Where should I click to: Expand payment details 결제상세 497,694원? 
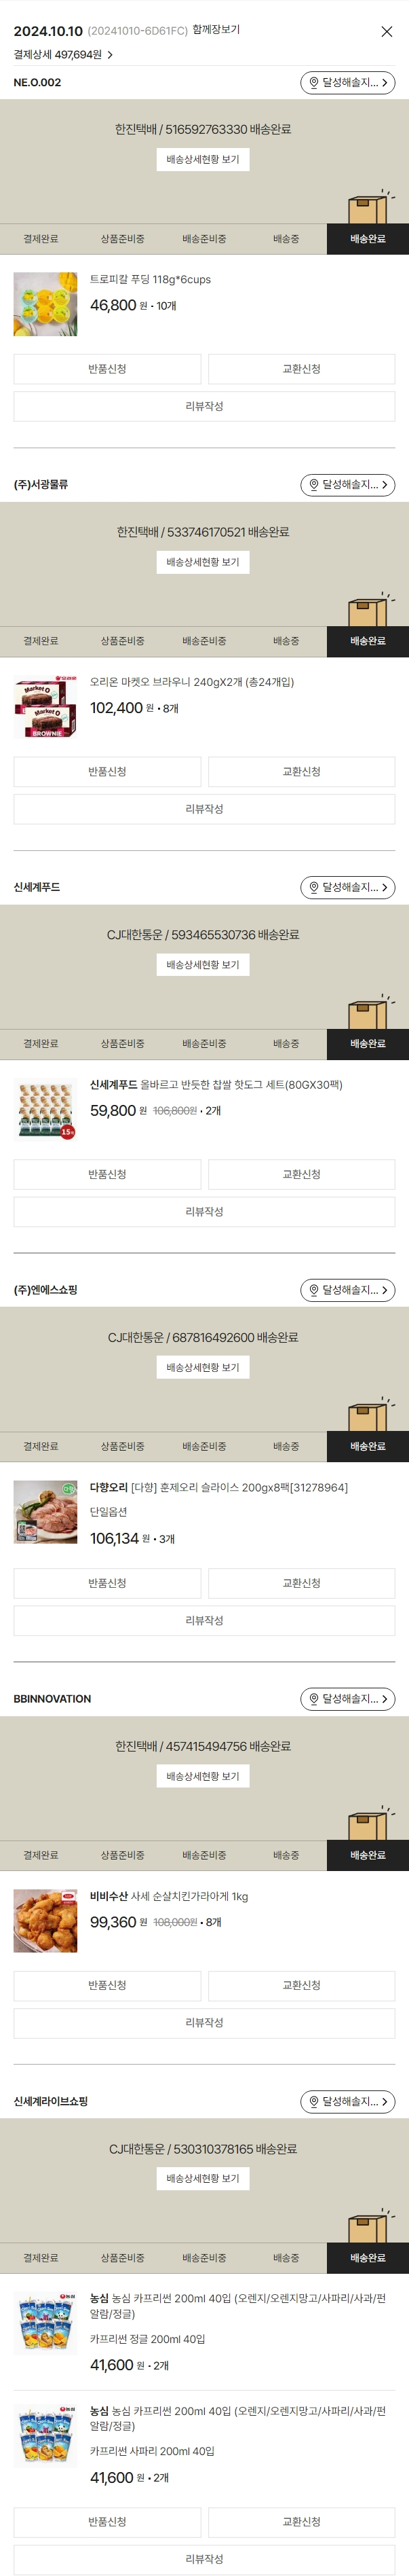point(63,55)
